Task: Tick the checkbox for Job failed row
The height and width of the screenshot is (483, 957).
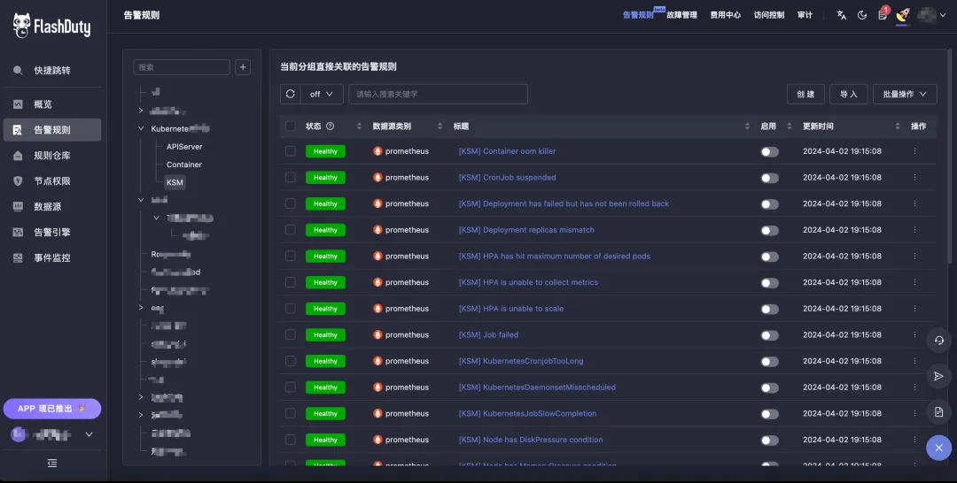Action: pos(291,335)
